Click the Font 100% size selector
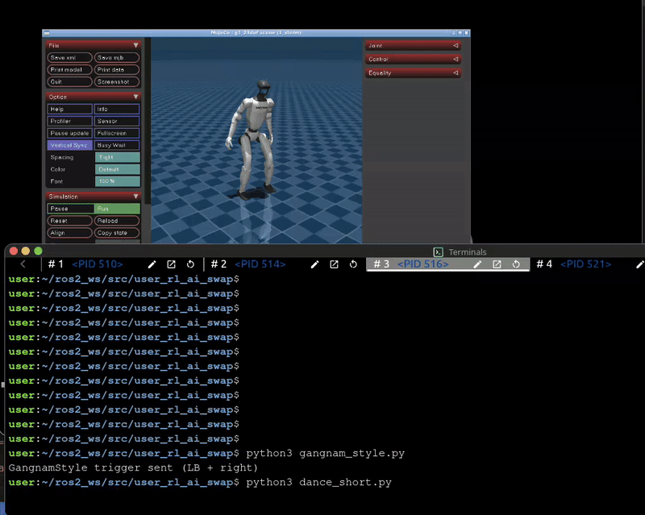 tap(117, 181)
